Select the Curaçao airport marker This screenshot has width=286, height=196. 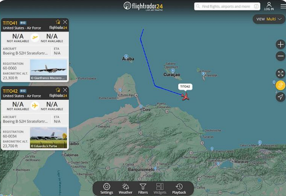pyautogui.click(x=173, y=71)
